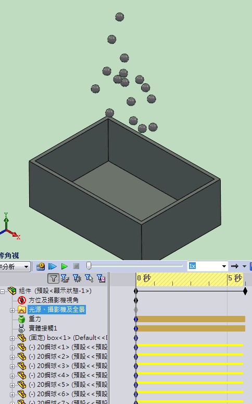This screenshot has width=252, height=404.
Task: Expand the (固定) box<1> component
Action: (x=12, y=338)
